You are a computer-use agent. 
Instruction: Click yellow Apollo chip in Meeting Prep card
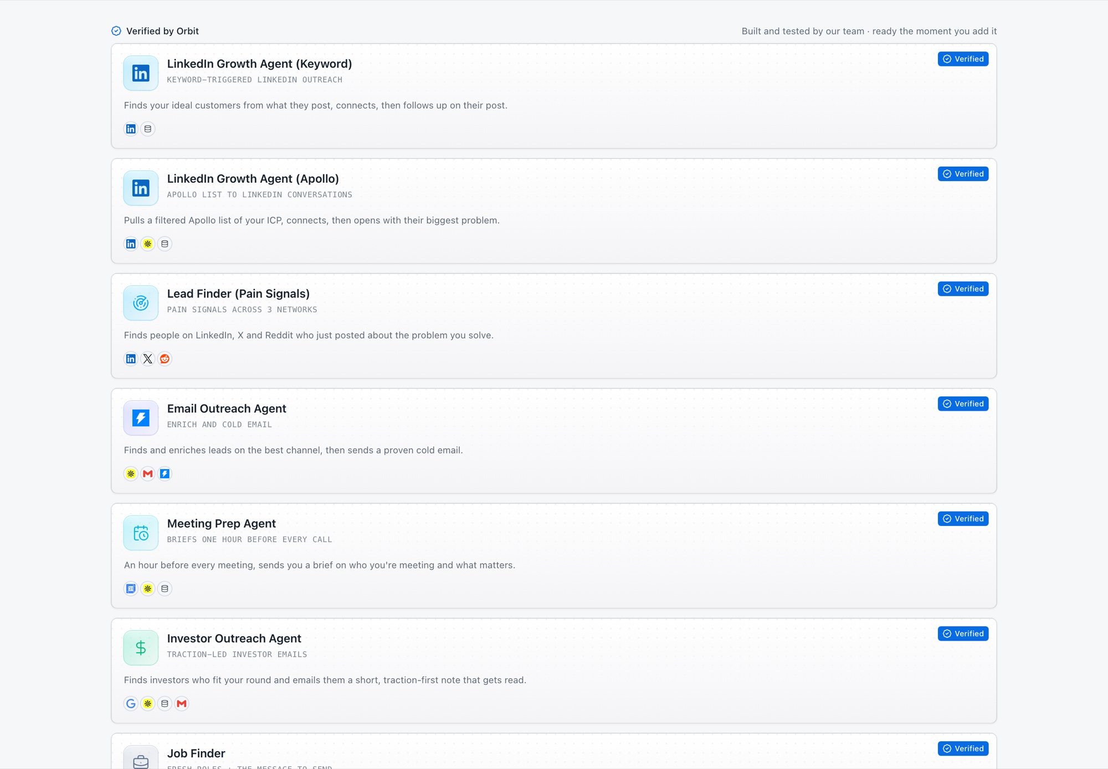coord(148,589)
